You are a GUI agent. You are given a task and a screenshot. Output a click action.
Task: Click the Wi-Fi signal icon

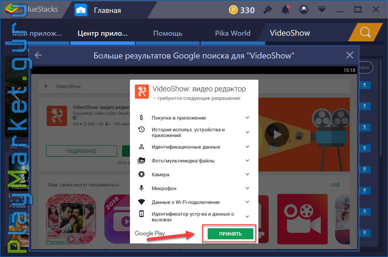point(141,202)
